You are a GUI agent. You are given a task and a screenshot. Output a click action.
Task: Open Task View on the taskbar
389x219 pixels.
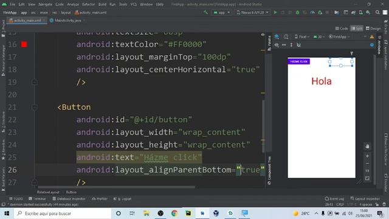[132, 214]
